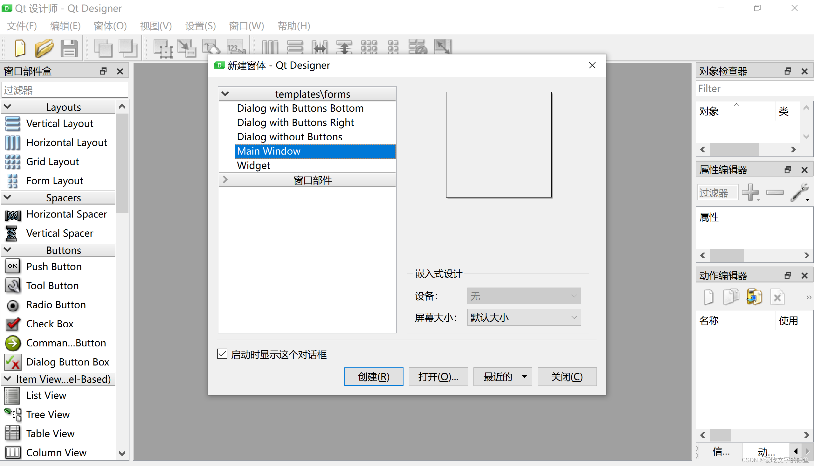This screenshot has height=466, width=814.
Task: Click the object inspector horizontal scrollbar thumb
Action: pyautogui.click(x=735, y=150)
